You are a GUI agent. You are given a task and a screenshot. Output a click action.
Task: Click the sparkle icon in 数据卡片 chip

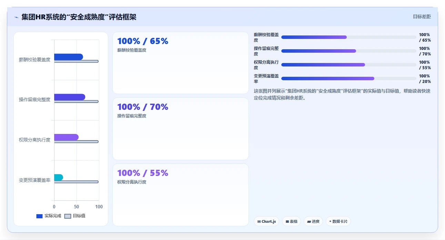click(330, 221)
